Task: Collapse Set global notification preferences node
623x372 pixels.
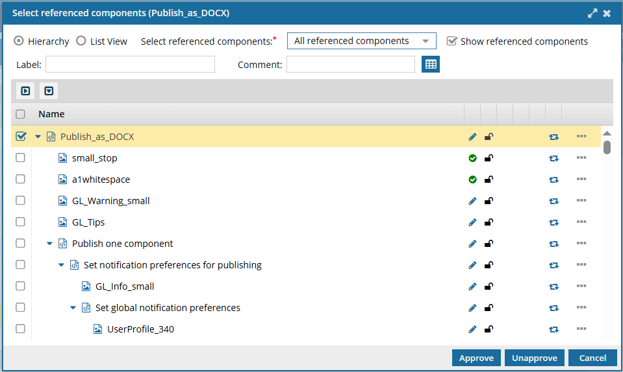Action: 73,308
